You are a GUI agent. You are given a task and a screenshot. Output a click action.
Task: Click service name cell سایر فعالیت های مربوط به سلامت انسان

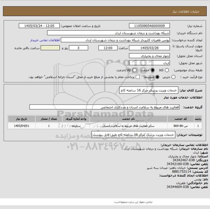pyautogui.click(x=128, y=126)
